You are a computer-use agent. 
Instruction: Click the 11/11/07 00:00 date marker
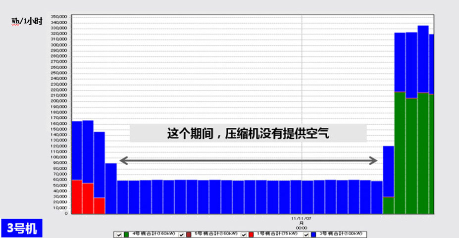pyautogui.click(x=302, y=221)
